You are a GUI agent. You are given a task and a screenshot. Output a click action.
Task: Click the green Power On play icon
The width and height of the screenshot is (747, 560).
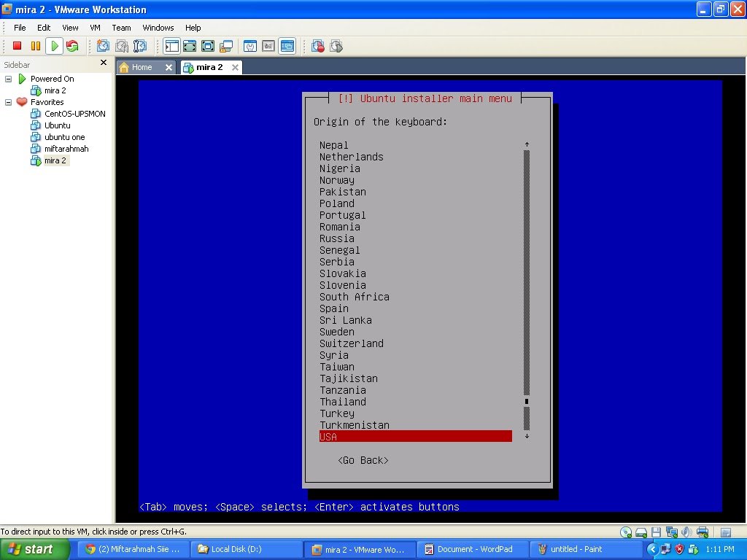click(54, 46)
